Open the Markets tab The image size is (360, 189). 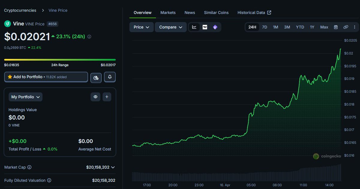click(168, 13)
